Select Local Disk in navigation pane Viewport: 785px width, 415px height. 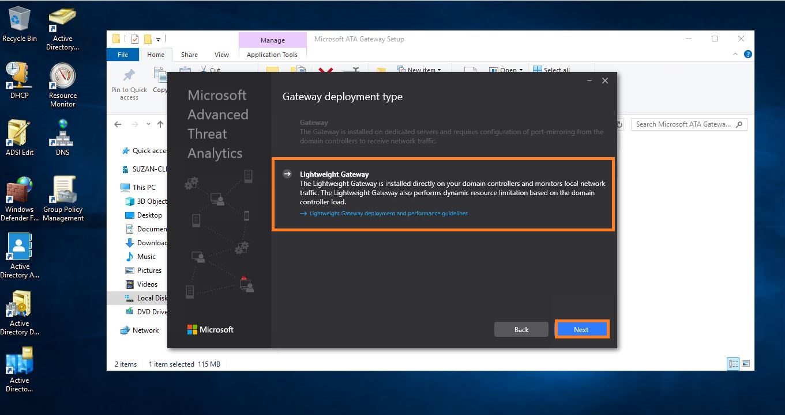point(137,298)
